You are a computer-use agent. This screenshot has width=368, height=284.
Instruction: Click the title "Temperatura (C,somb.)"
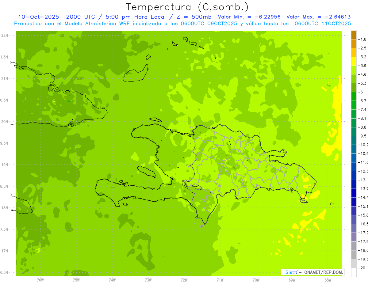[187, 7]
